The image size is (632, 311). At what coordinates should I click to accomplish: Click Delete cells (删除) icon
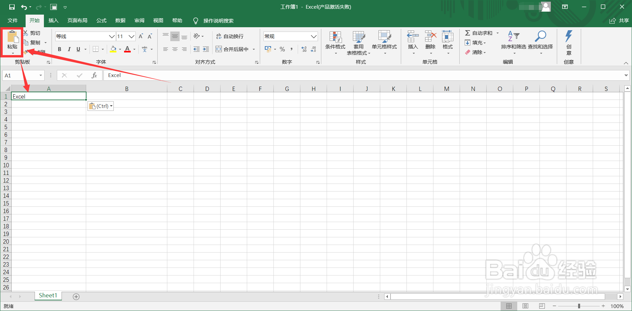(x=430, y=36)
